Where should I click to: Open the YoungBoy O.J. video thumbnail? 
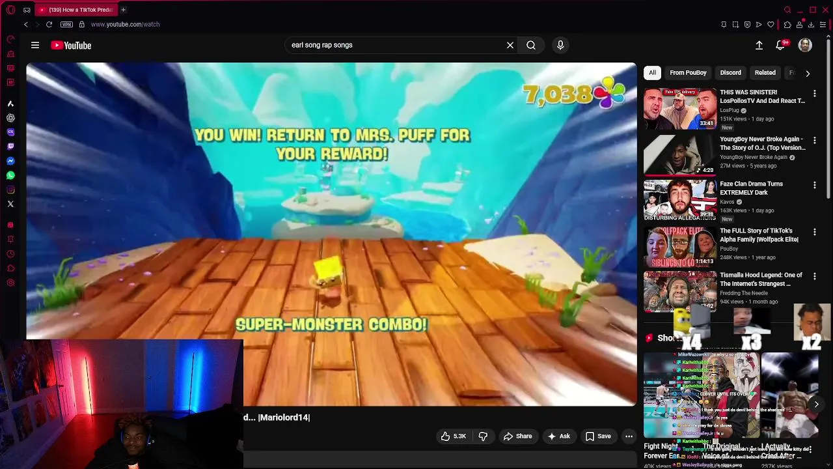(680, 155)
